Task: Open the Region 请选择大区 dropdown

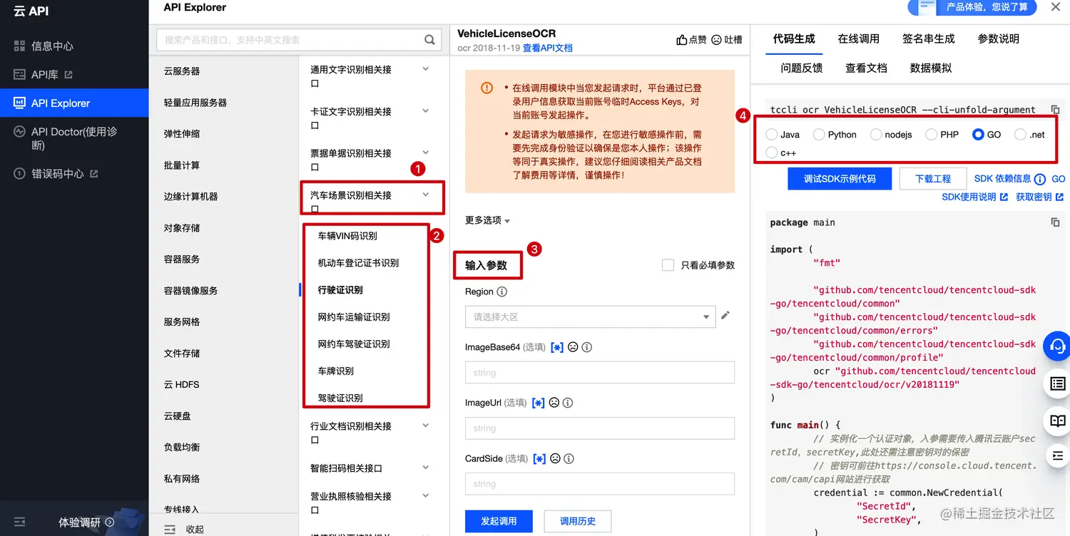Action: point(590,316)
